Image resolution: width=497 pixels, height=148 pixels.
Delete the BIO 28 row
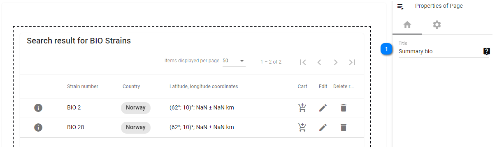(x=344, y=128)
